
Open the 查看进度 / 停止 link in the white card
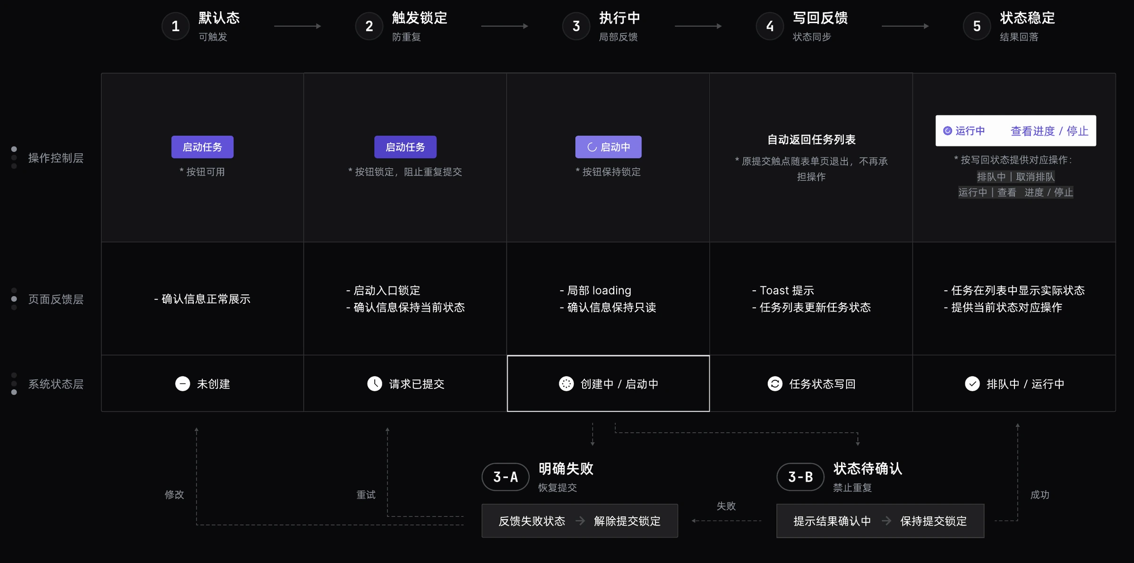[1049, 131]
